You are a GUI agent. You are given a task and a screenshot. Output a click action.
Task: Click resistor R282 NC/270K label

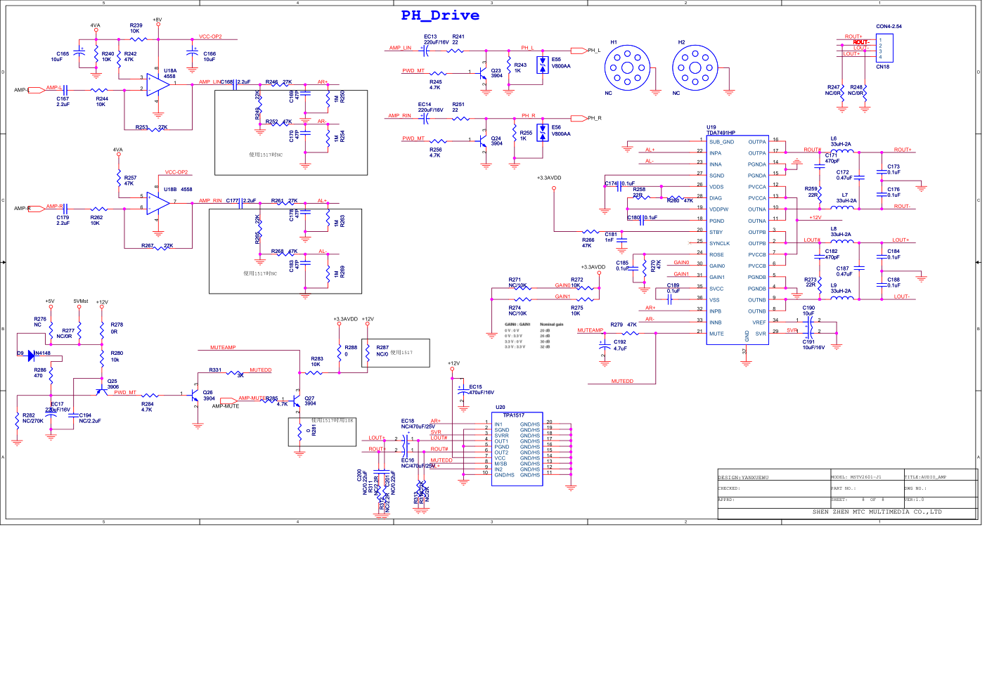click(33, 418)
